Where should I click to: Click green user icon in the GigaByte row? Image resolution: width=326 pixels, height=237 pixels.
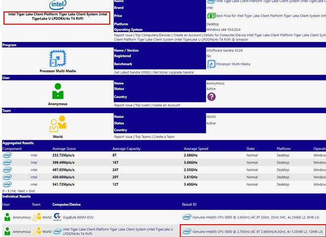point(7,217)
